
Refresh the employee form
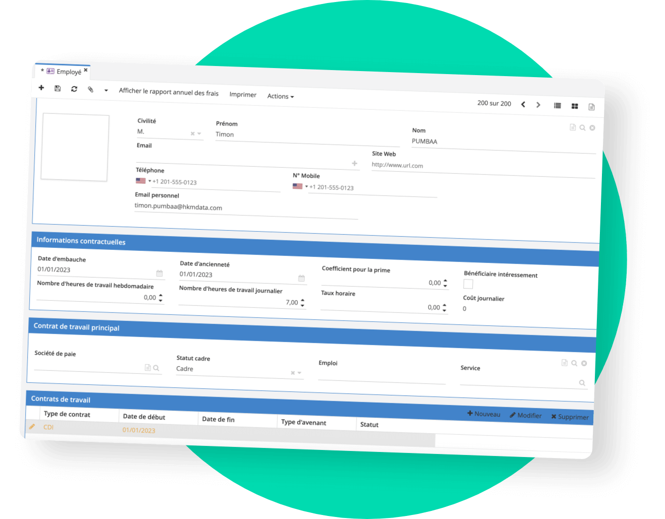pyautogui.click(x=74, y=89)
